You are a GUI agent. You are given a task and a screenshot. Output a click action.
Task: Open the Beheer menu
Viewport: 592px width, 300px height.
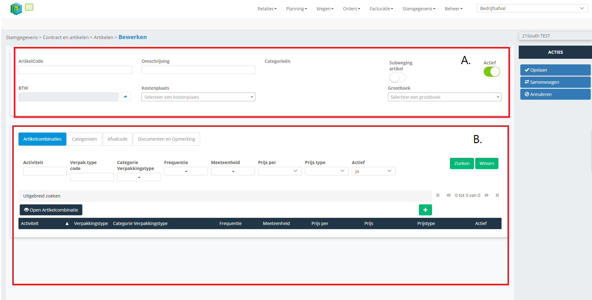point(454,9)
